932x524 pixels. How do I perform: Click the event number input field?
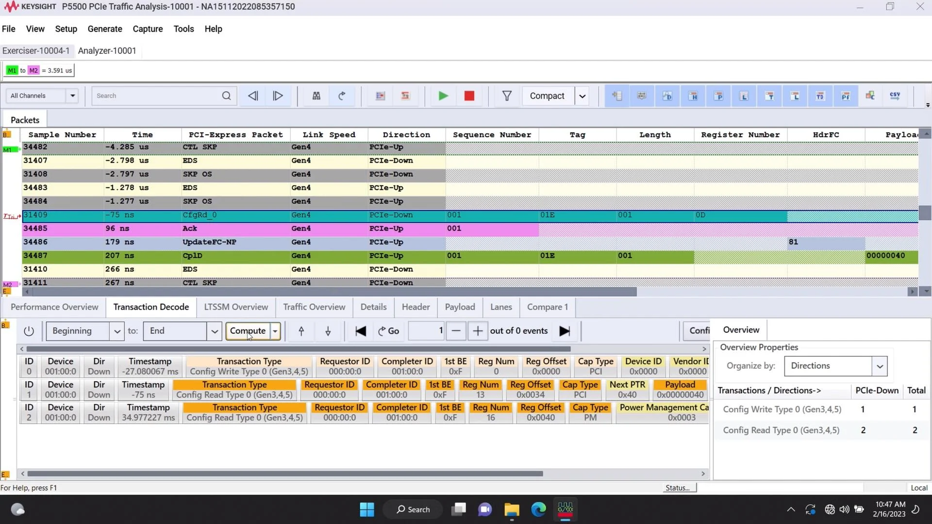tap(426, 331)
